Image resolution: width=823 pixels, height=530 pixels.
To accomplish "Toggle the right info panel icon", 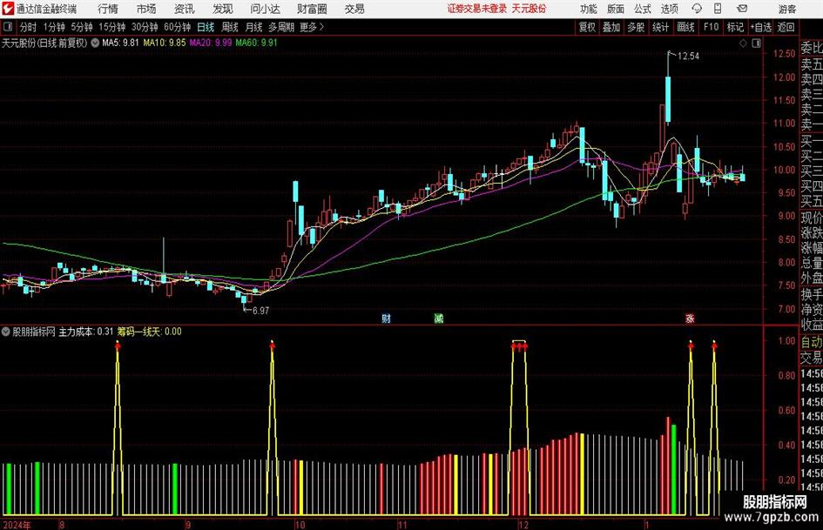I will (x=756, y=44).
